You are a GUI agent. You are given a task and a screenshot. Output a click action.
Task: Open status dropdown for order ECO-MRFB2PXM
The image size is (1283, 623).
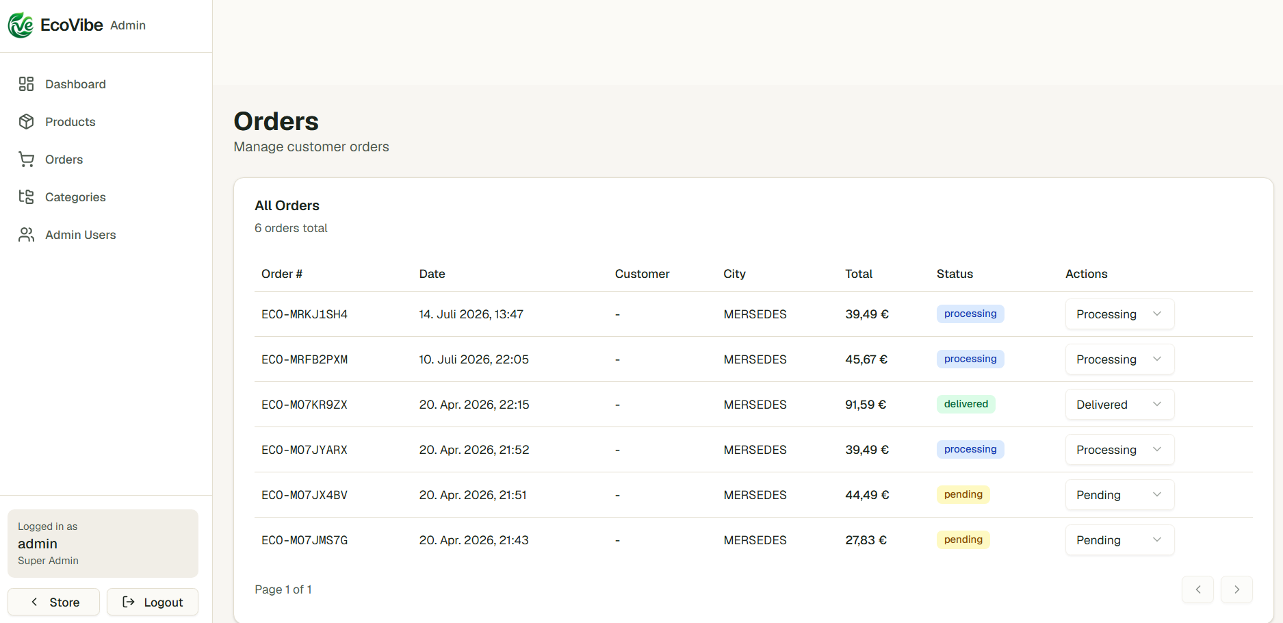(1119, 359)
